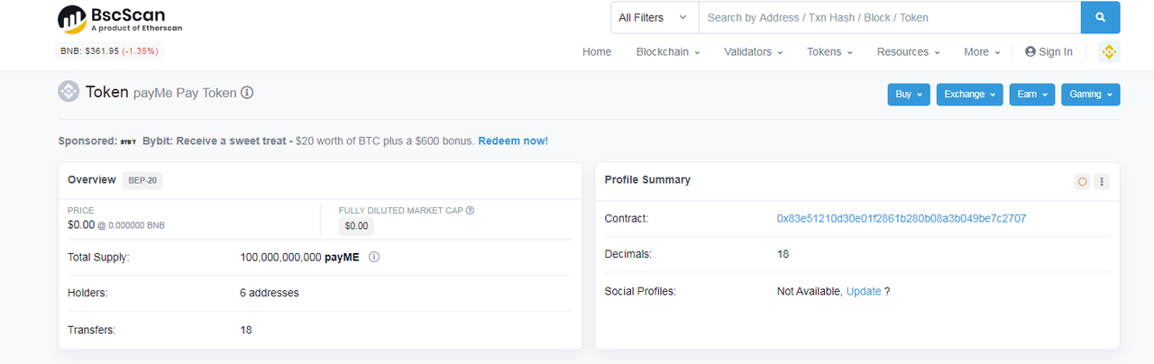Screen dimensions: 1154x364
Task: Click the BscScan logo
Action: point(120,19)
